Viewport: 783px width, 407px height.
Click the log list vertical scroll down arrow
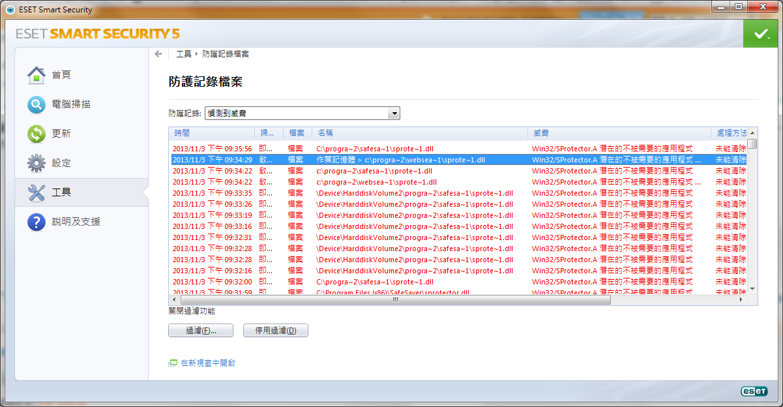[752, 288]
